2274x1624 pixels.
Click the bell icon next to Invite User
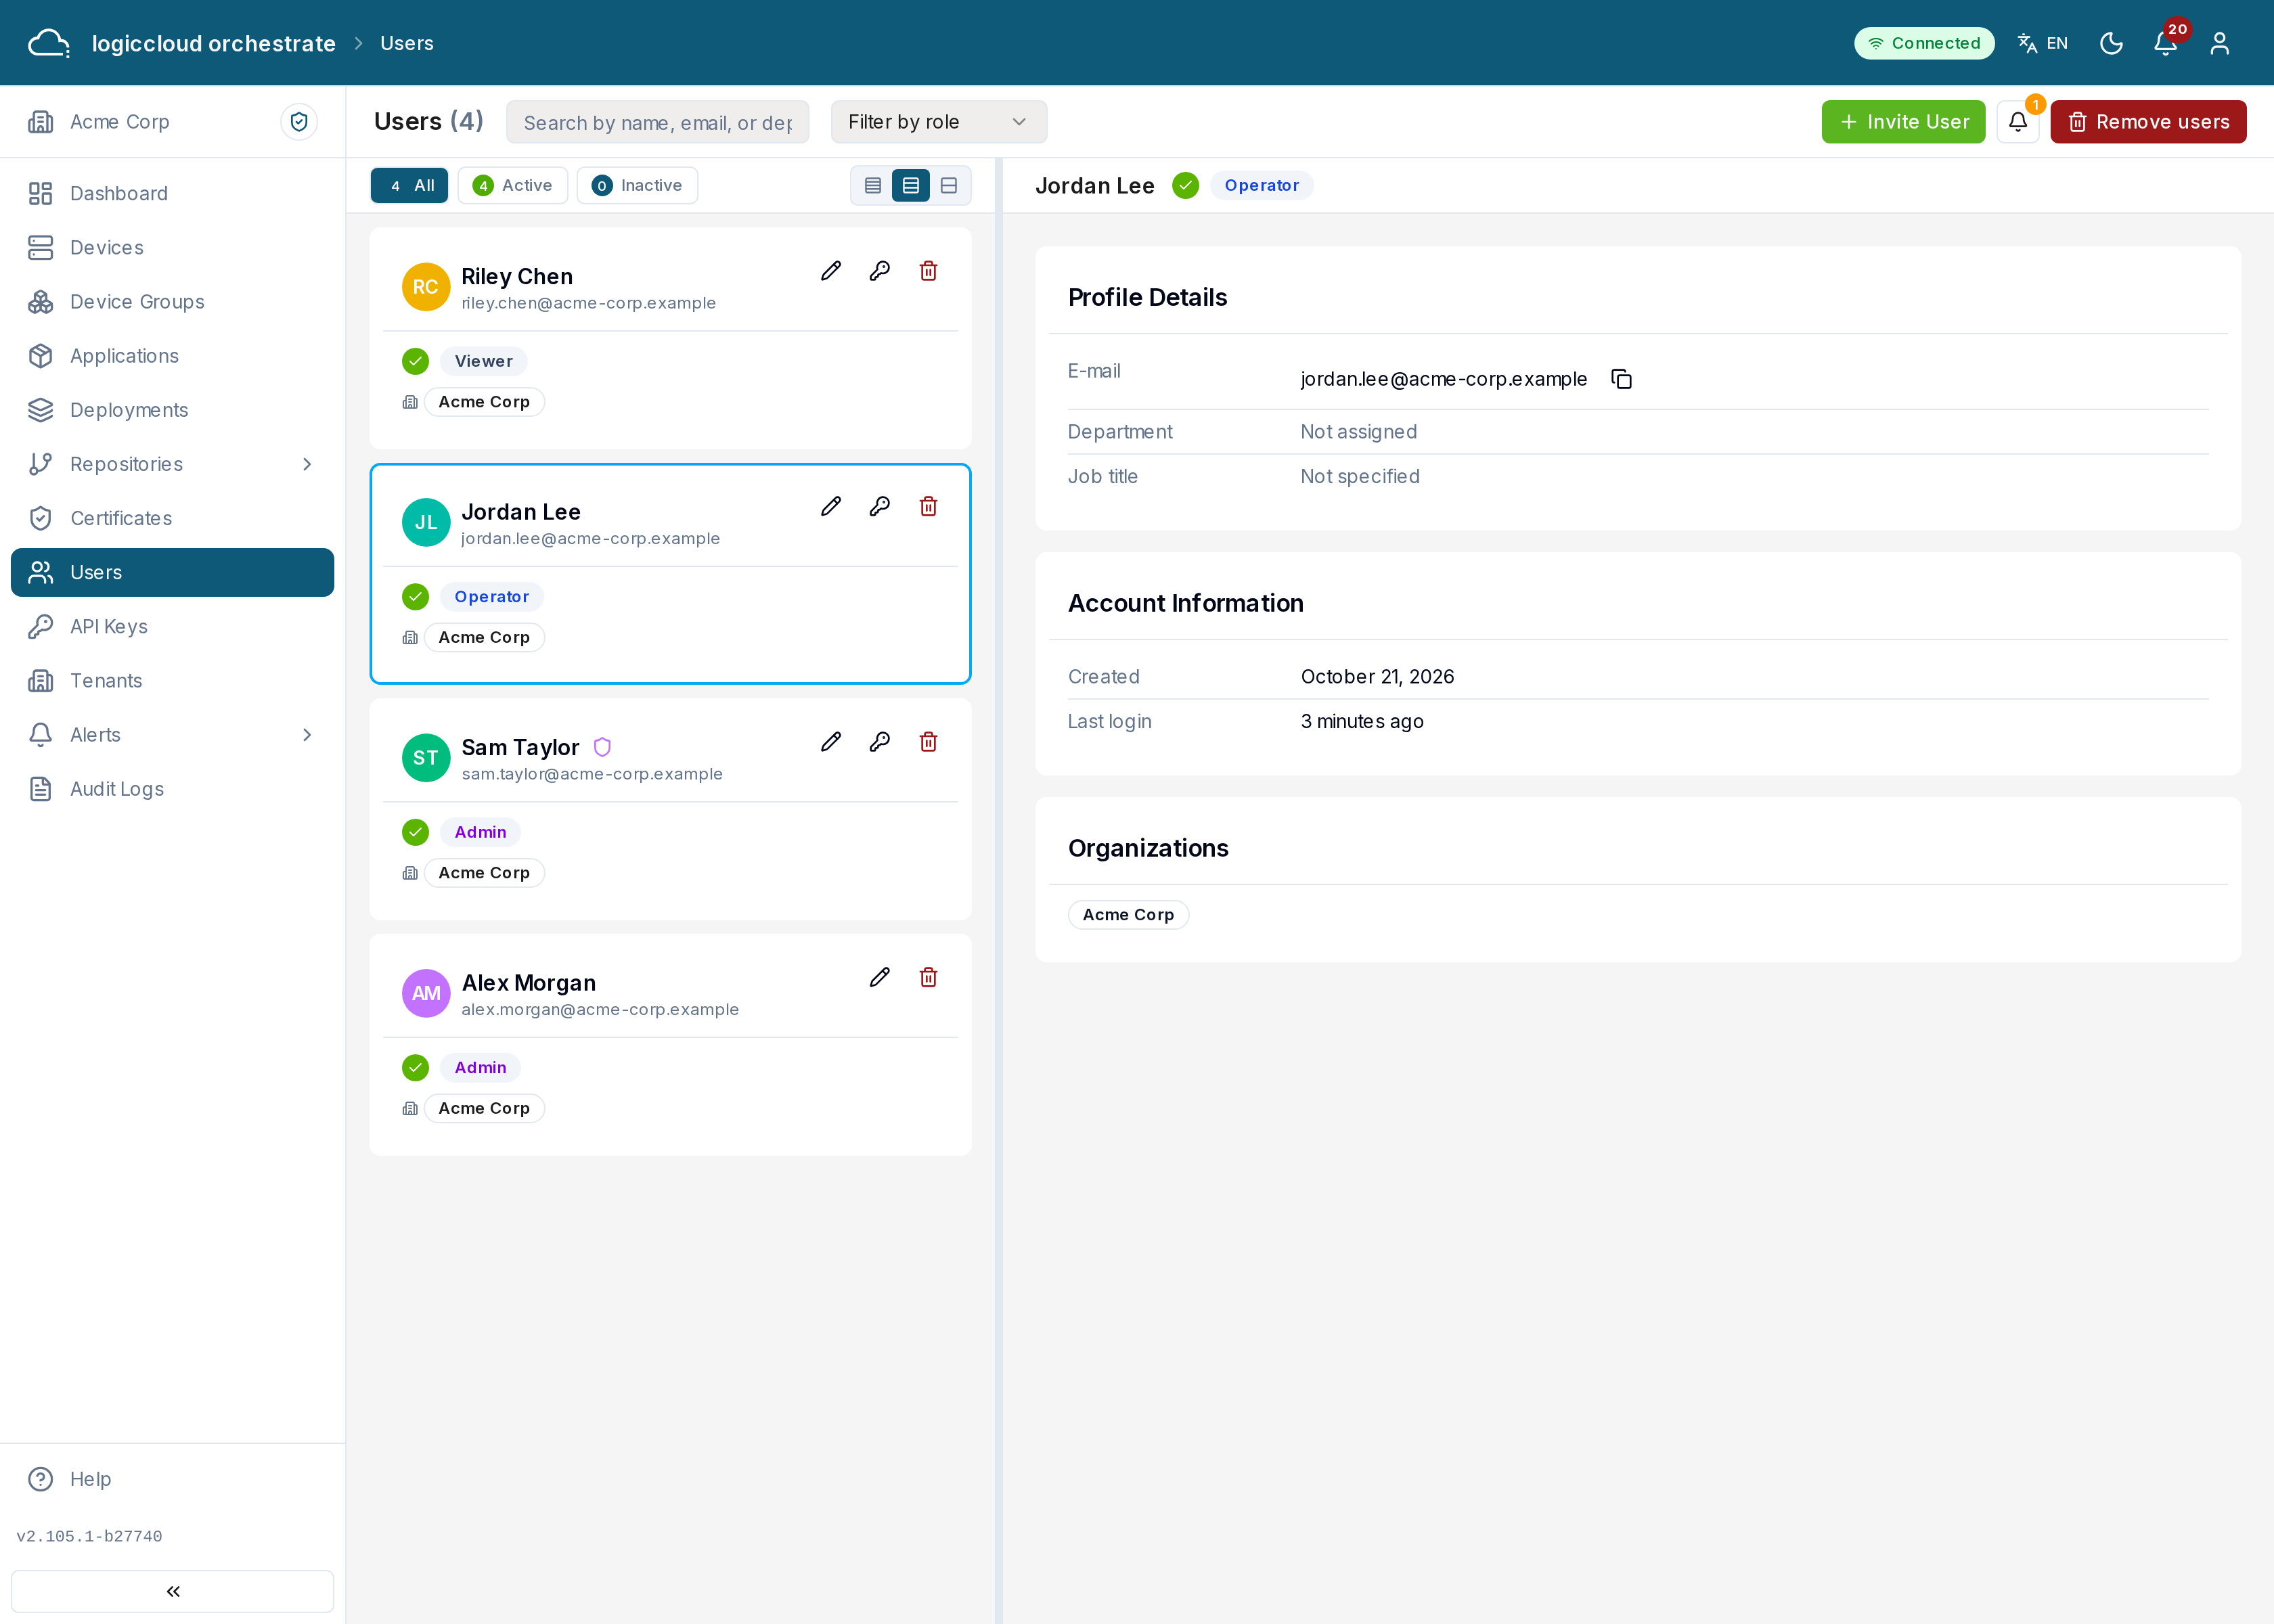pos(2018,122)
